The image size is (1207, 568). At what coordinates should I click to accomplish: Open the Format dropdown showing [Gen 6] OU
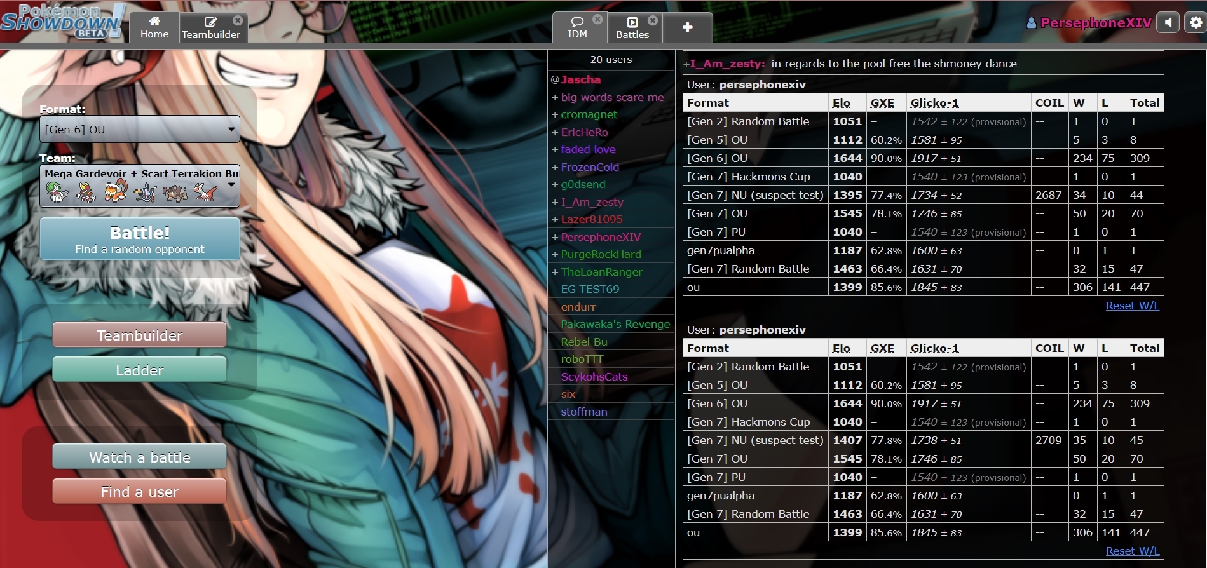[140, 129]
